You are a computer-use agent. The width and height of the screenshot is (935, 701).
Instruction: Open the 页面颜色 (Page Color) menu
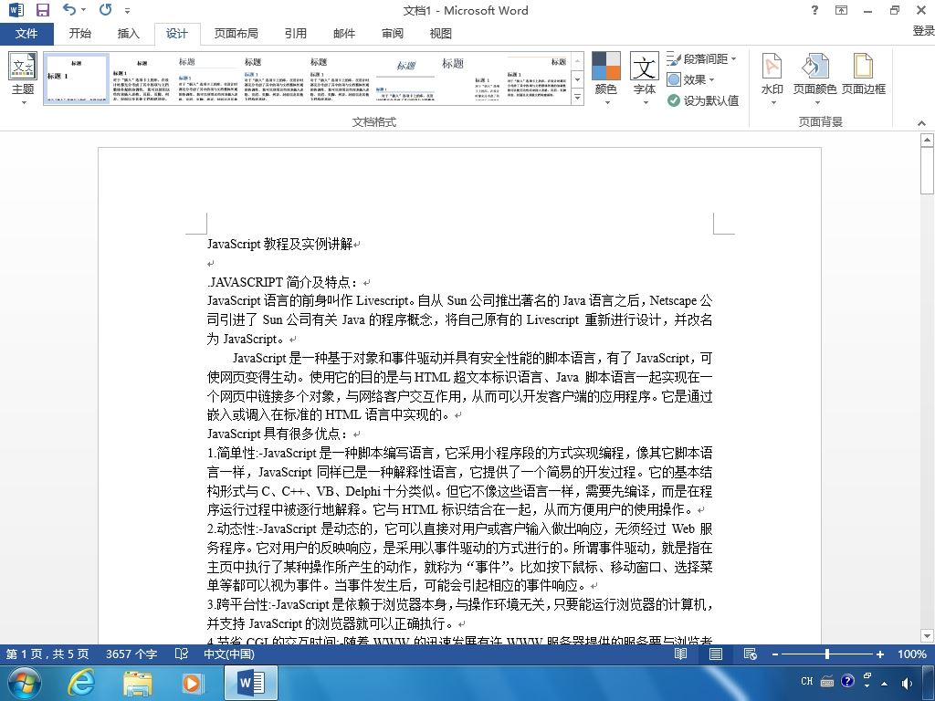814,78
